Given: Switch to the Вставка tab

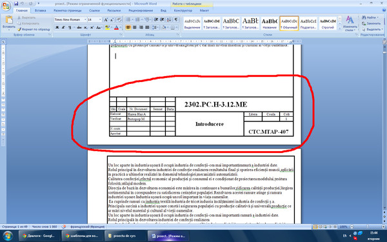Looking at the screenshot, I should pos(41,10).
